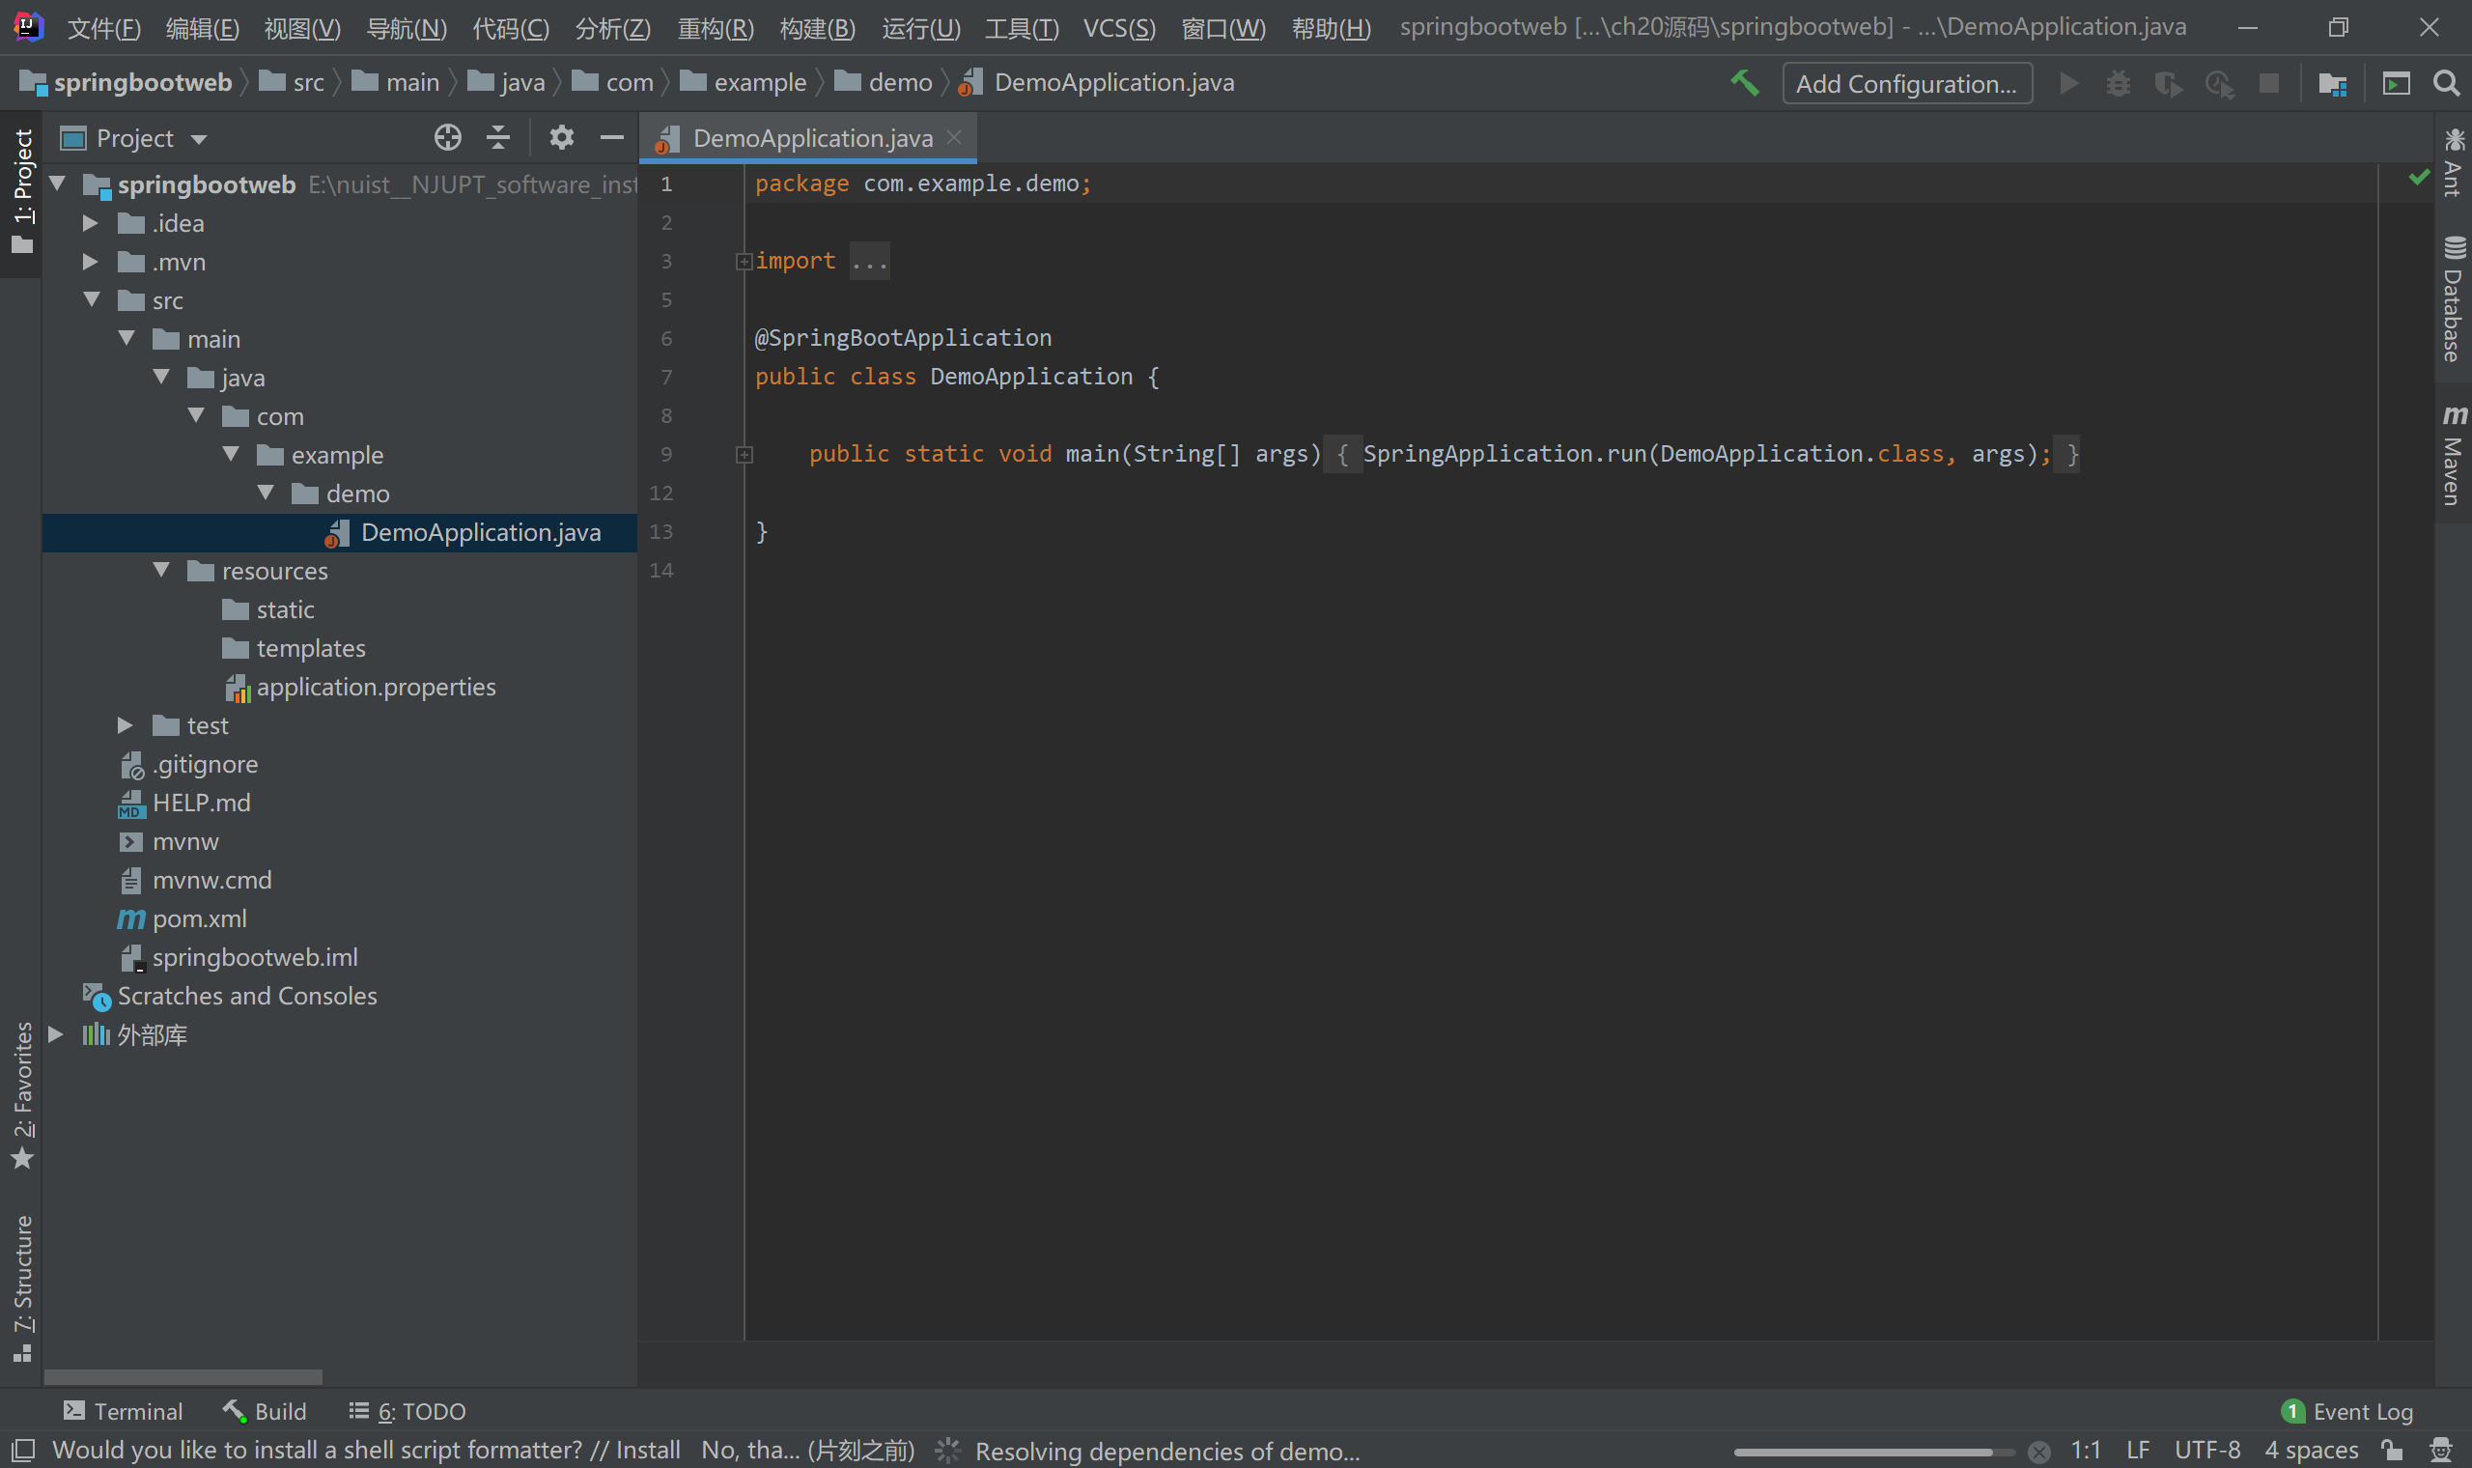Screen dimensions: 2472x1468
Task: Expand the 外部库 node
Action: click(x=55, y=1034)
